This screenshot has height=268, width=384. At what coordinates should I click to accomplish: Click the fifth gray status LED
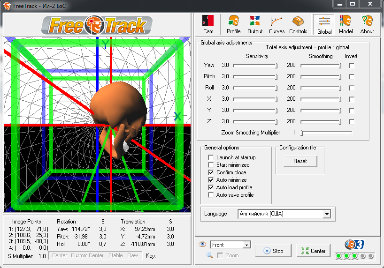[371, 256]
